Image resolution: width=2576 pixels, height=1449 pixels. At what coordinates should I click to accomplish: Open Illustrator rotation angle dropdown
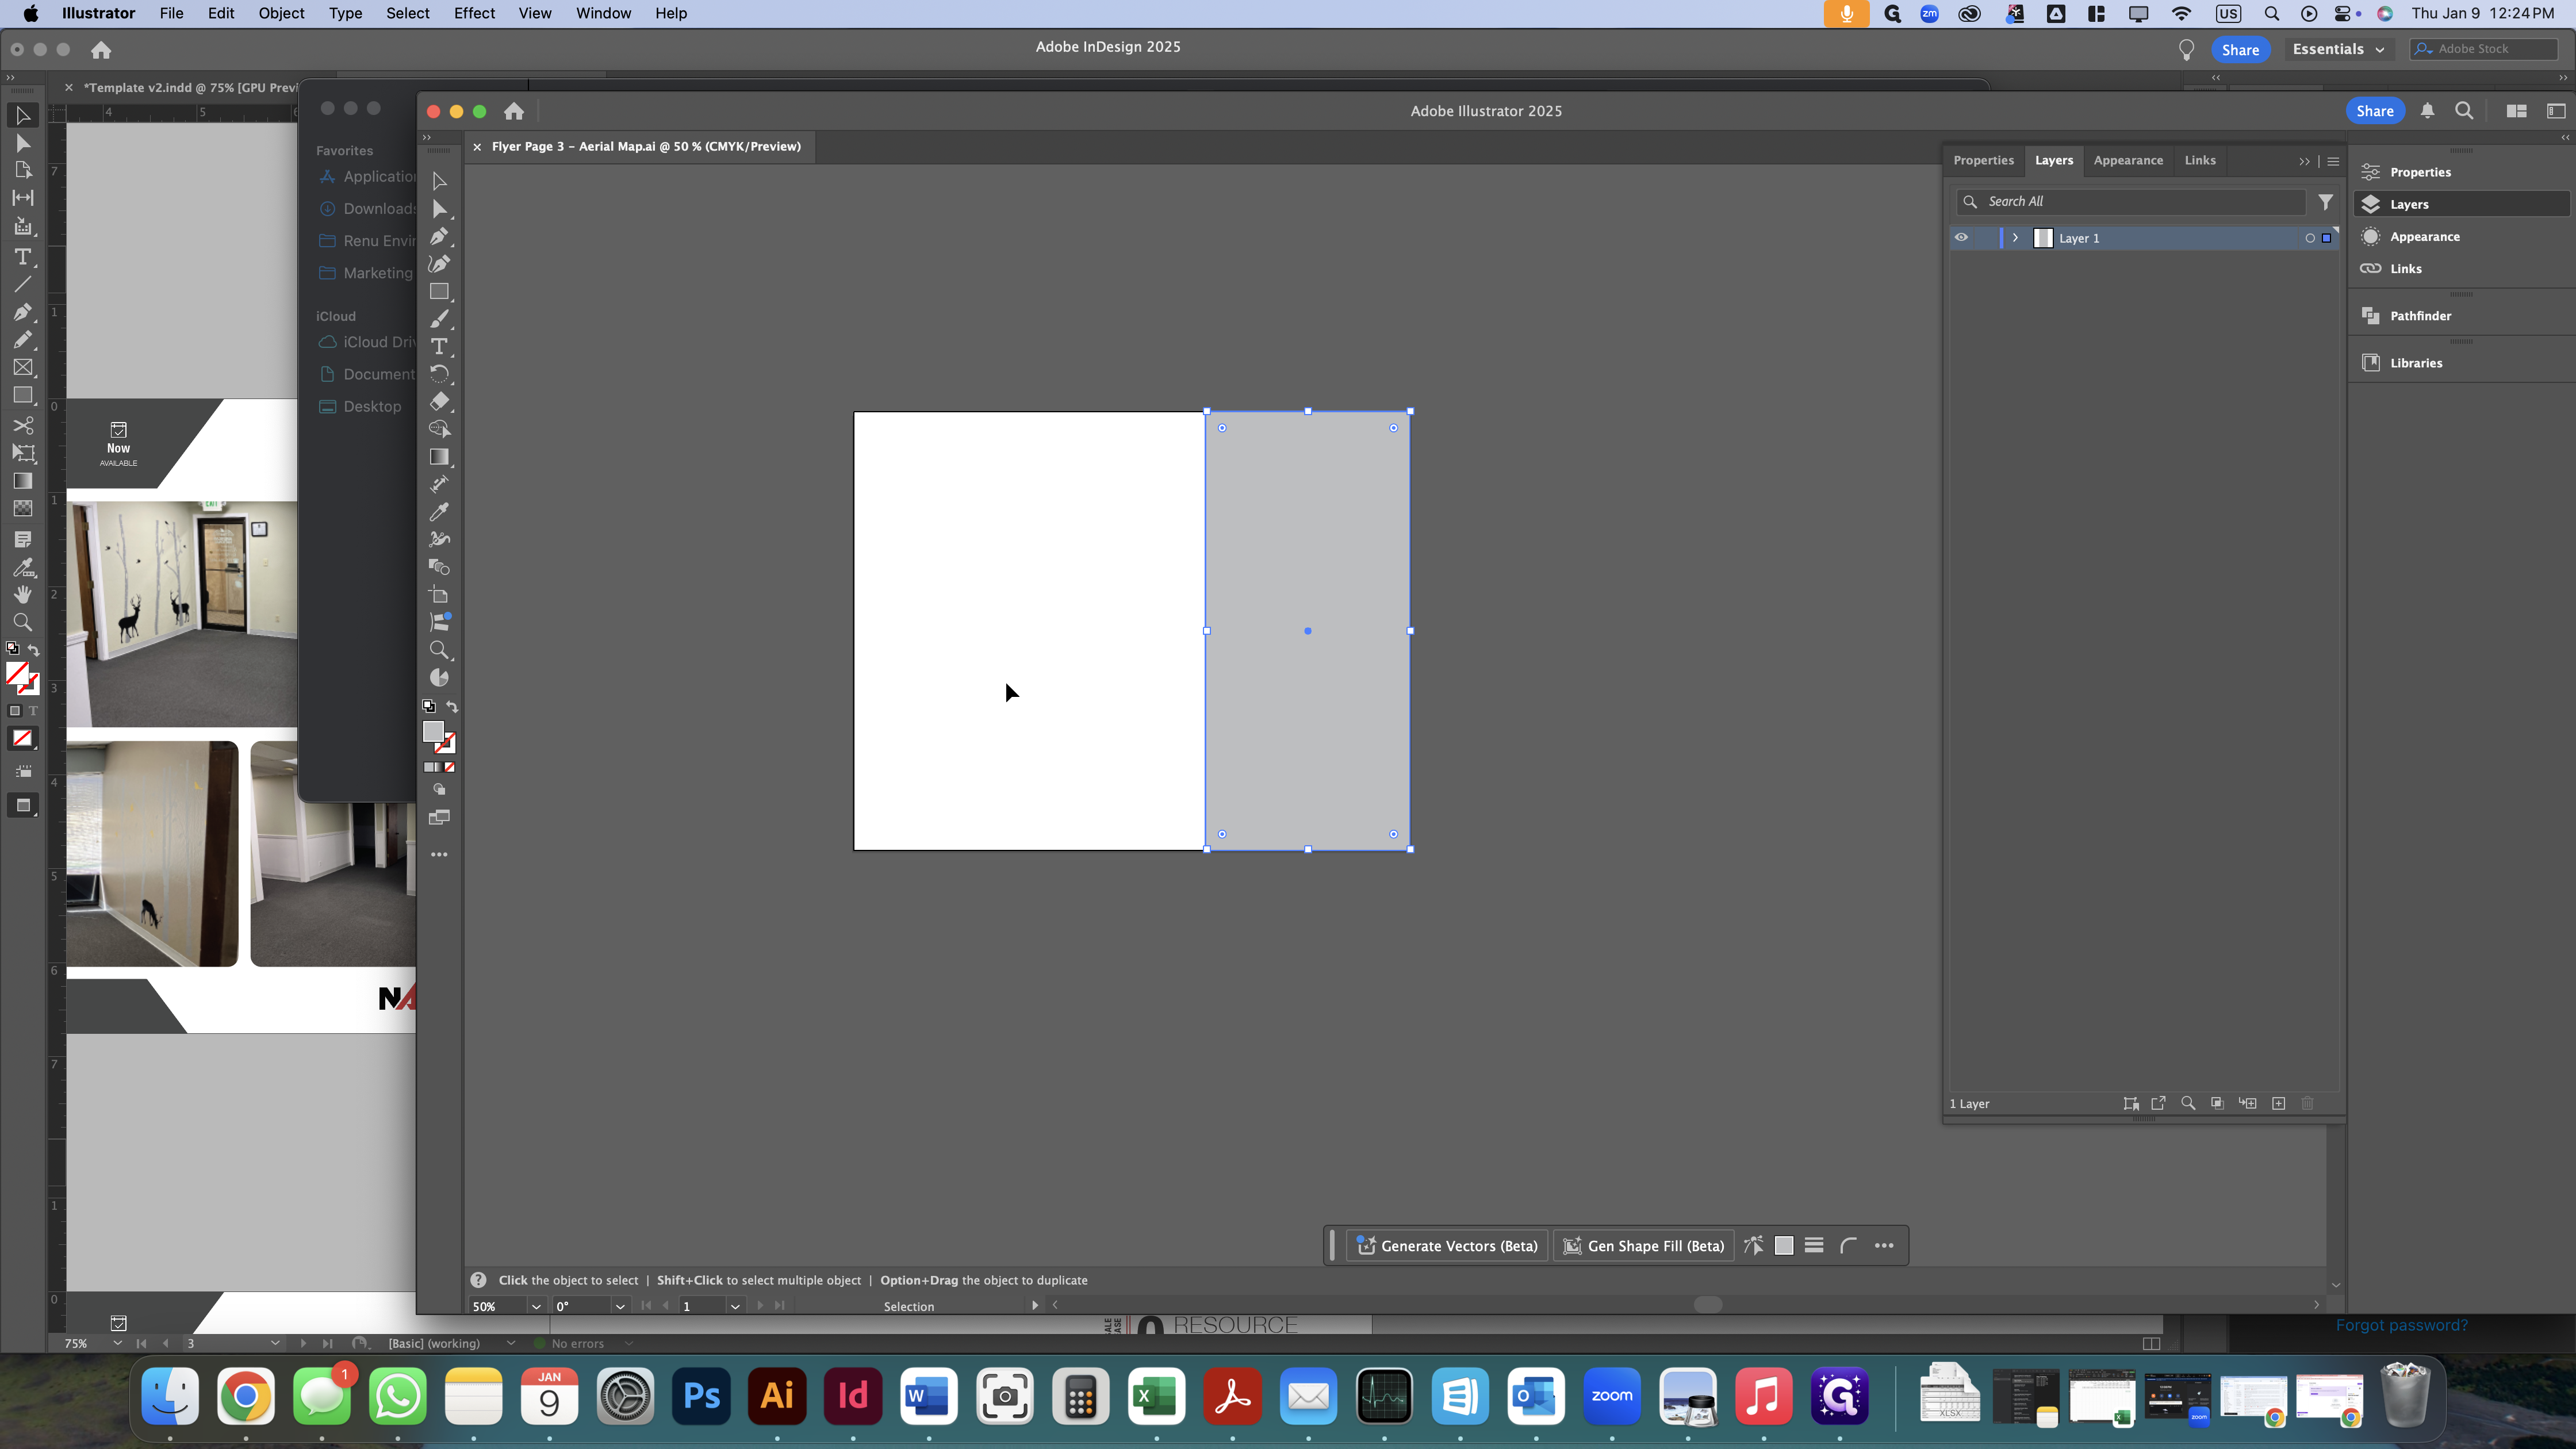point(620,1306)
